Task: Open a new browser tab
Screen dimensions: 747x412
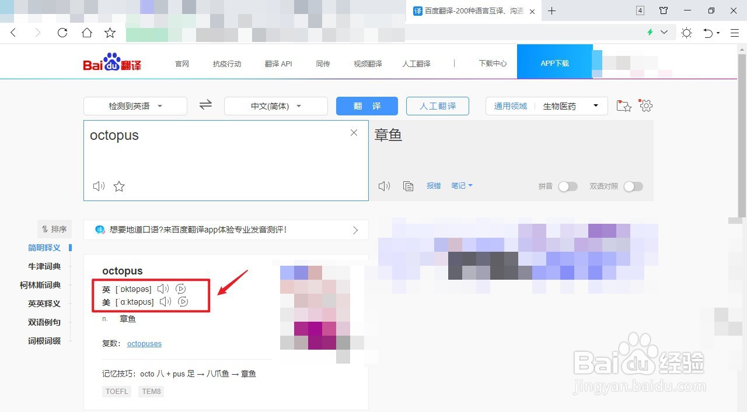Action: (552, 11)
